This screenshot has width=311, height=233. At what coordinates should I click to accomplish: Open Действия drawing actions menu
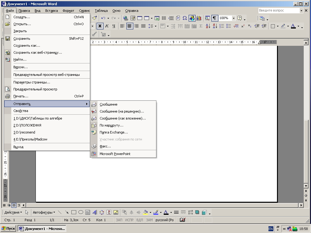coord(13,212)
